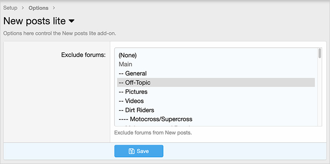Select the Main category in the list
330x164 pixels.
coord(126,64)
